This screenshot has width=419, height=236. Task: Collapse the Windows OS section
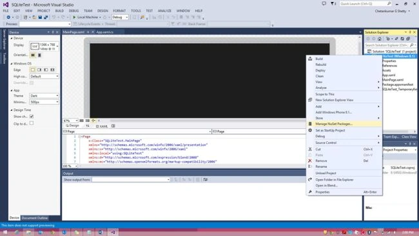point(12,64)
